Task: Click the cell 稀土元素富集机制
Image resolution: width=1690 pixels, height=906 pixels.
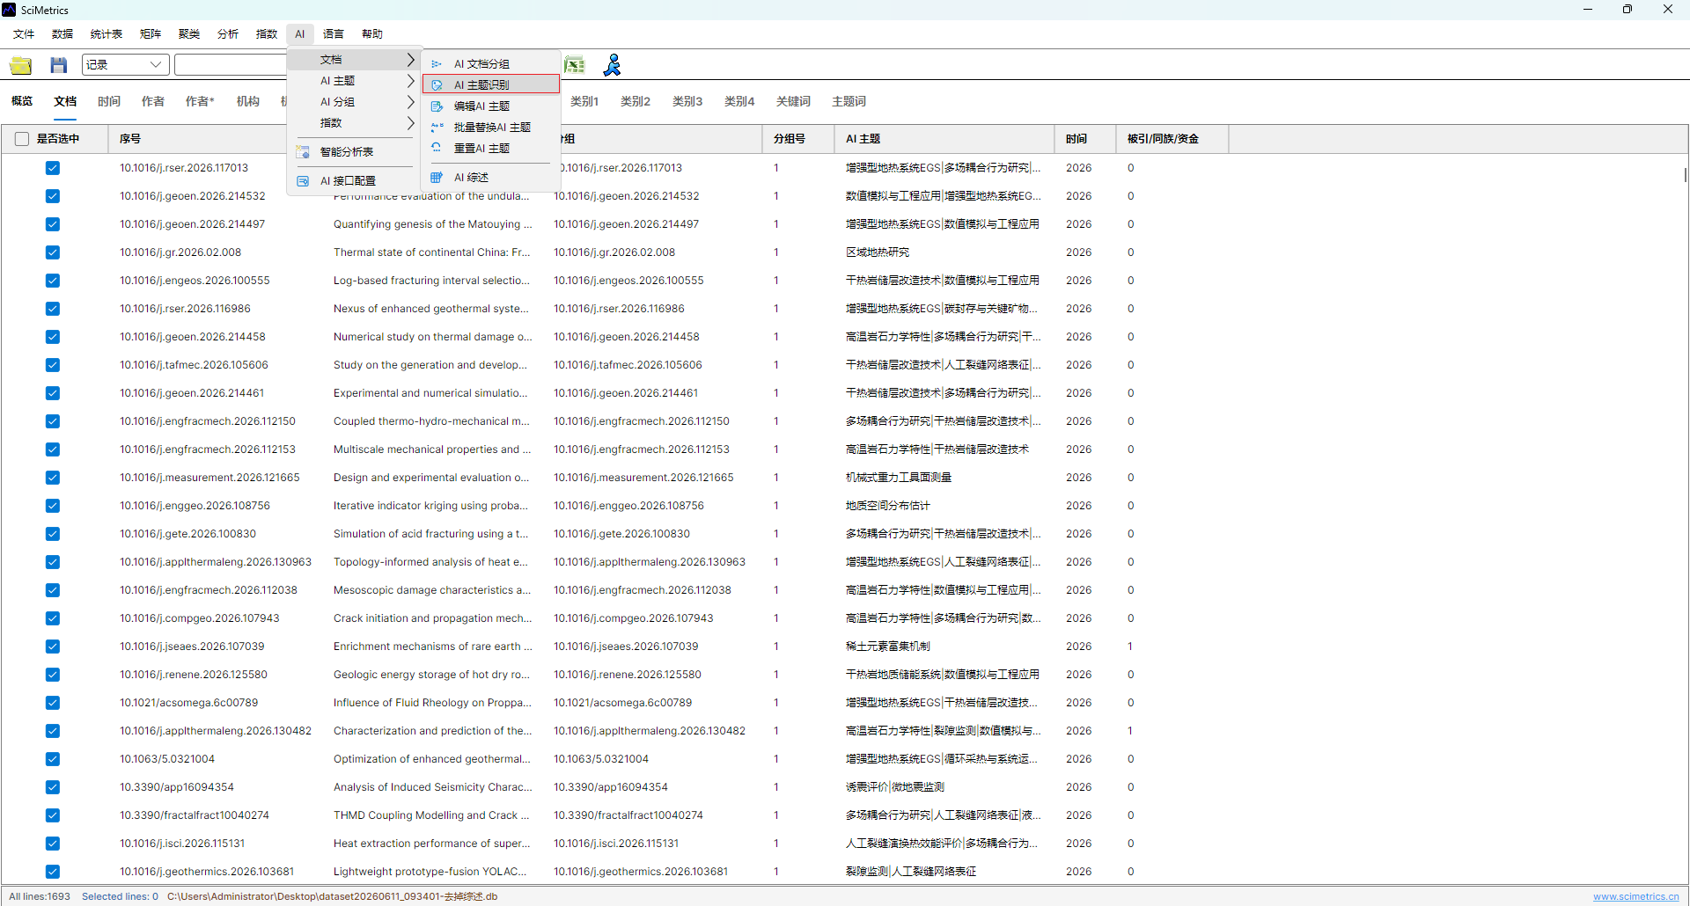Action: [888, 647]
